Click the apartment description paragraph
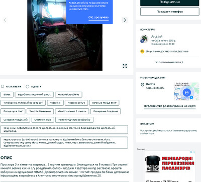This screenshot has width=201, height=182. (65, 170)
